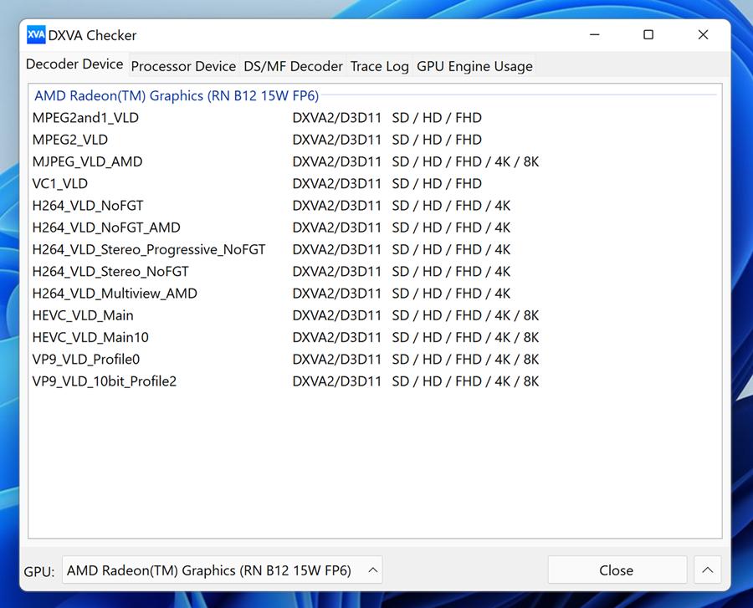Close window using the title bar X

coord(703,35)
